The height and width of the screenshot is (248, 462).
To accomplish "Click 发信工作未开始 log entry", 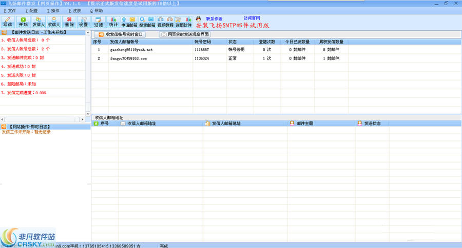I will (x=26, y=132).
